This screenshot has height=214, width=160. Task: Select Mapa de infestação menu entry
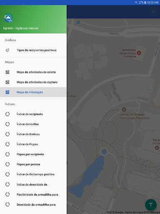tap(33, 92)
